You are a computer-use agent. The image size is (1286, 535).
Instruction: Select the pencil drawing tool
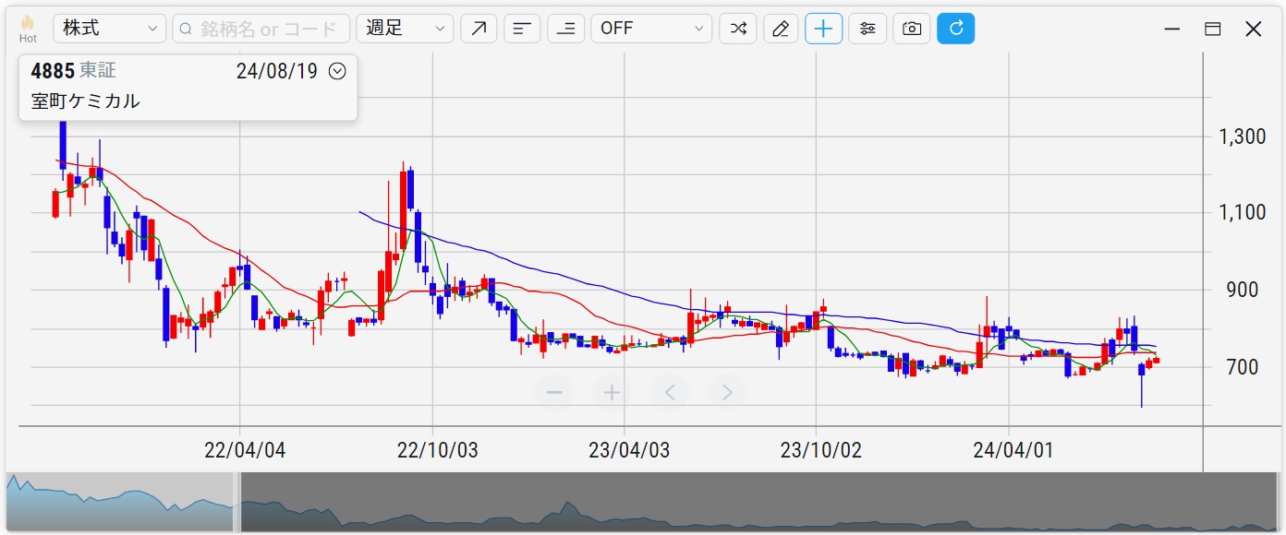coord(781,29)
